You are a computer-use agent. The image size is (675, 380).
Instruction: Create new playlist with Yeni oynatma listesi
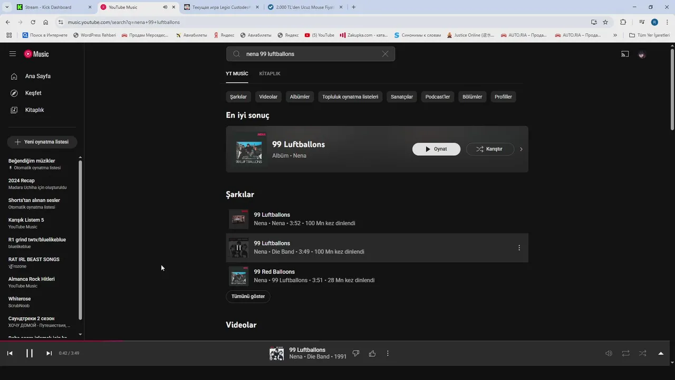(42, 142)
